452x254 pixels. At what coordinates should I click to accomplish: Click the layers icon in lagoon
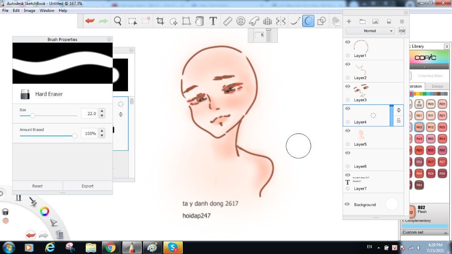(x=60, y=234)
